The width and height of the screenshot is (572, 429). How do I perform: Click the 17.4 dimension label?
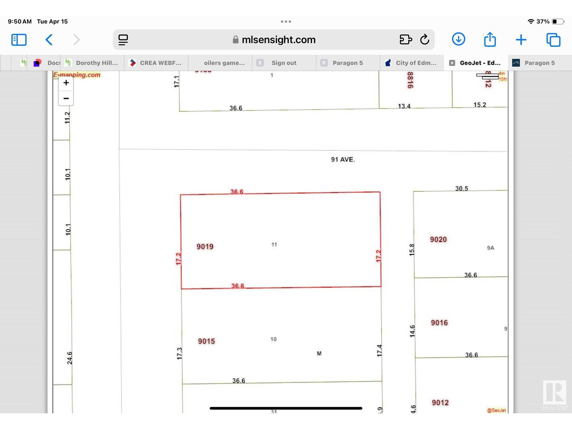tap(380, 351)
